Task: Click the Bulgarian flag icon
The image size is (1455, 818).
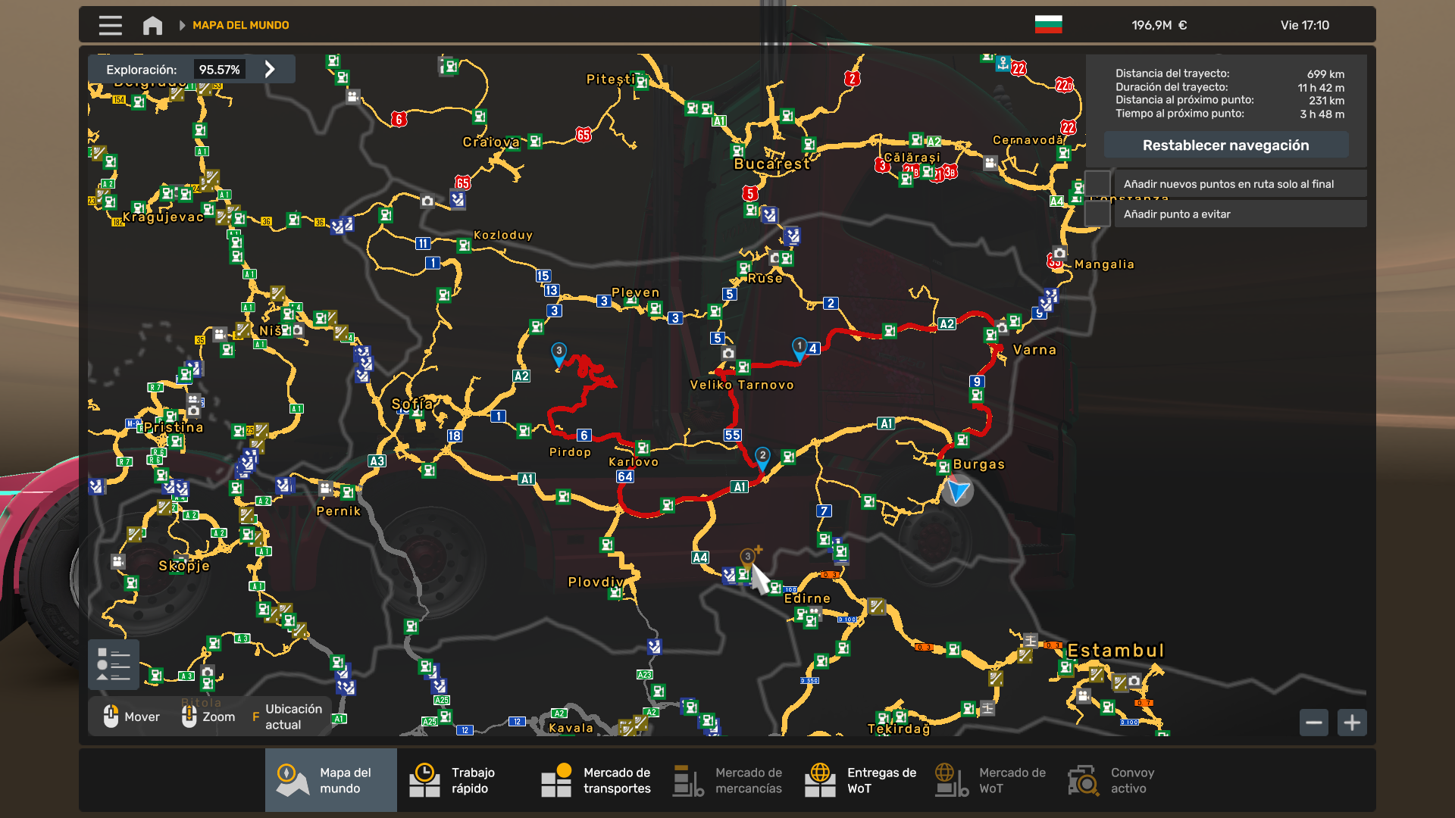Action: [x=1048, y=25]
